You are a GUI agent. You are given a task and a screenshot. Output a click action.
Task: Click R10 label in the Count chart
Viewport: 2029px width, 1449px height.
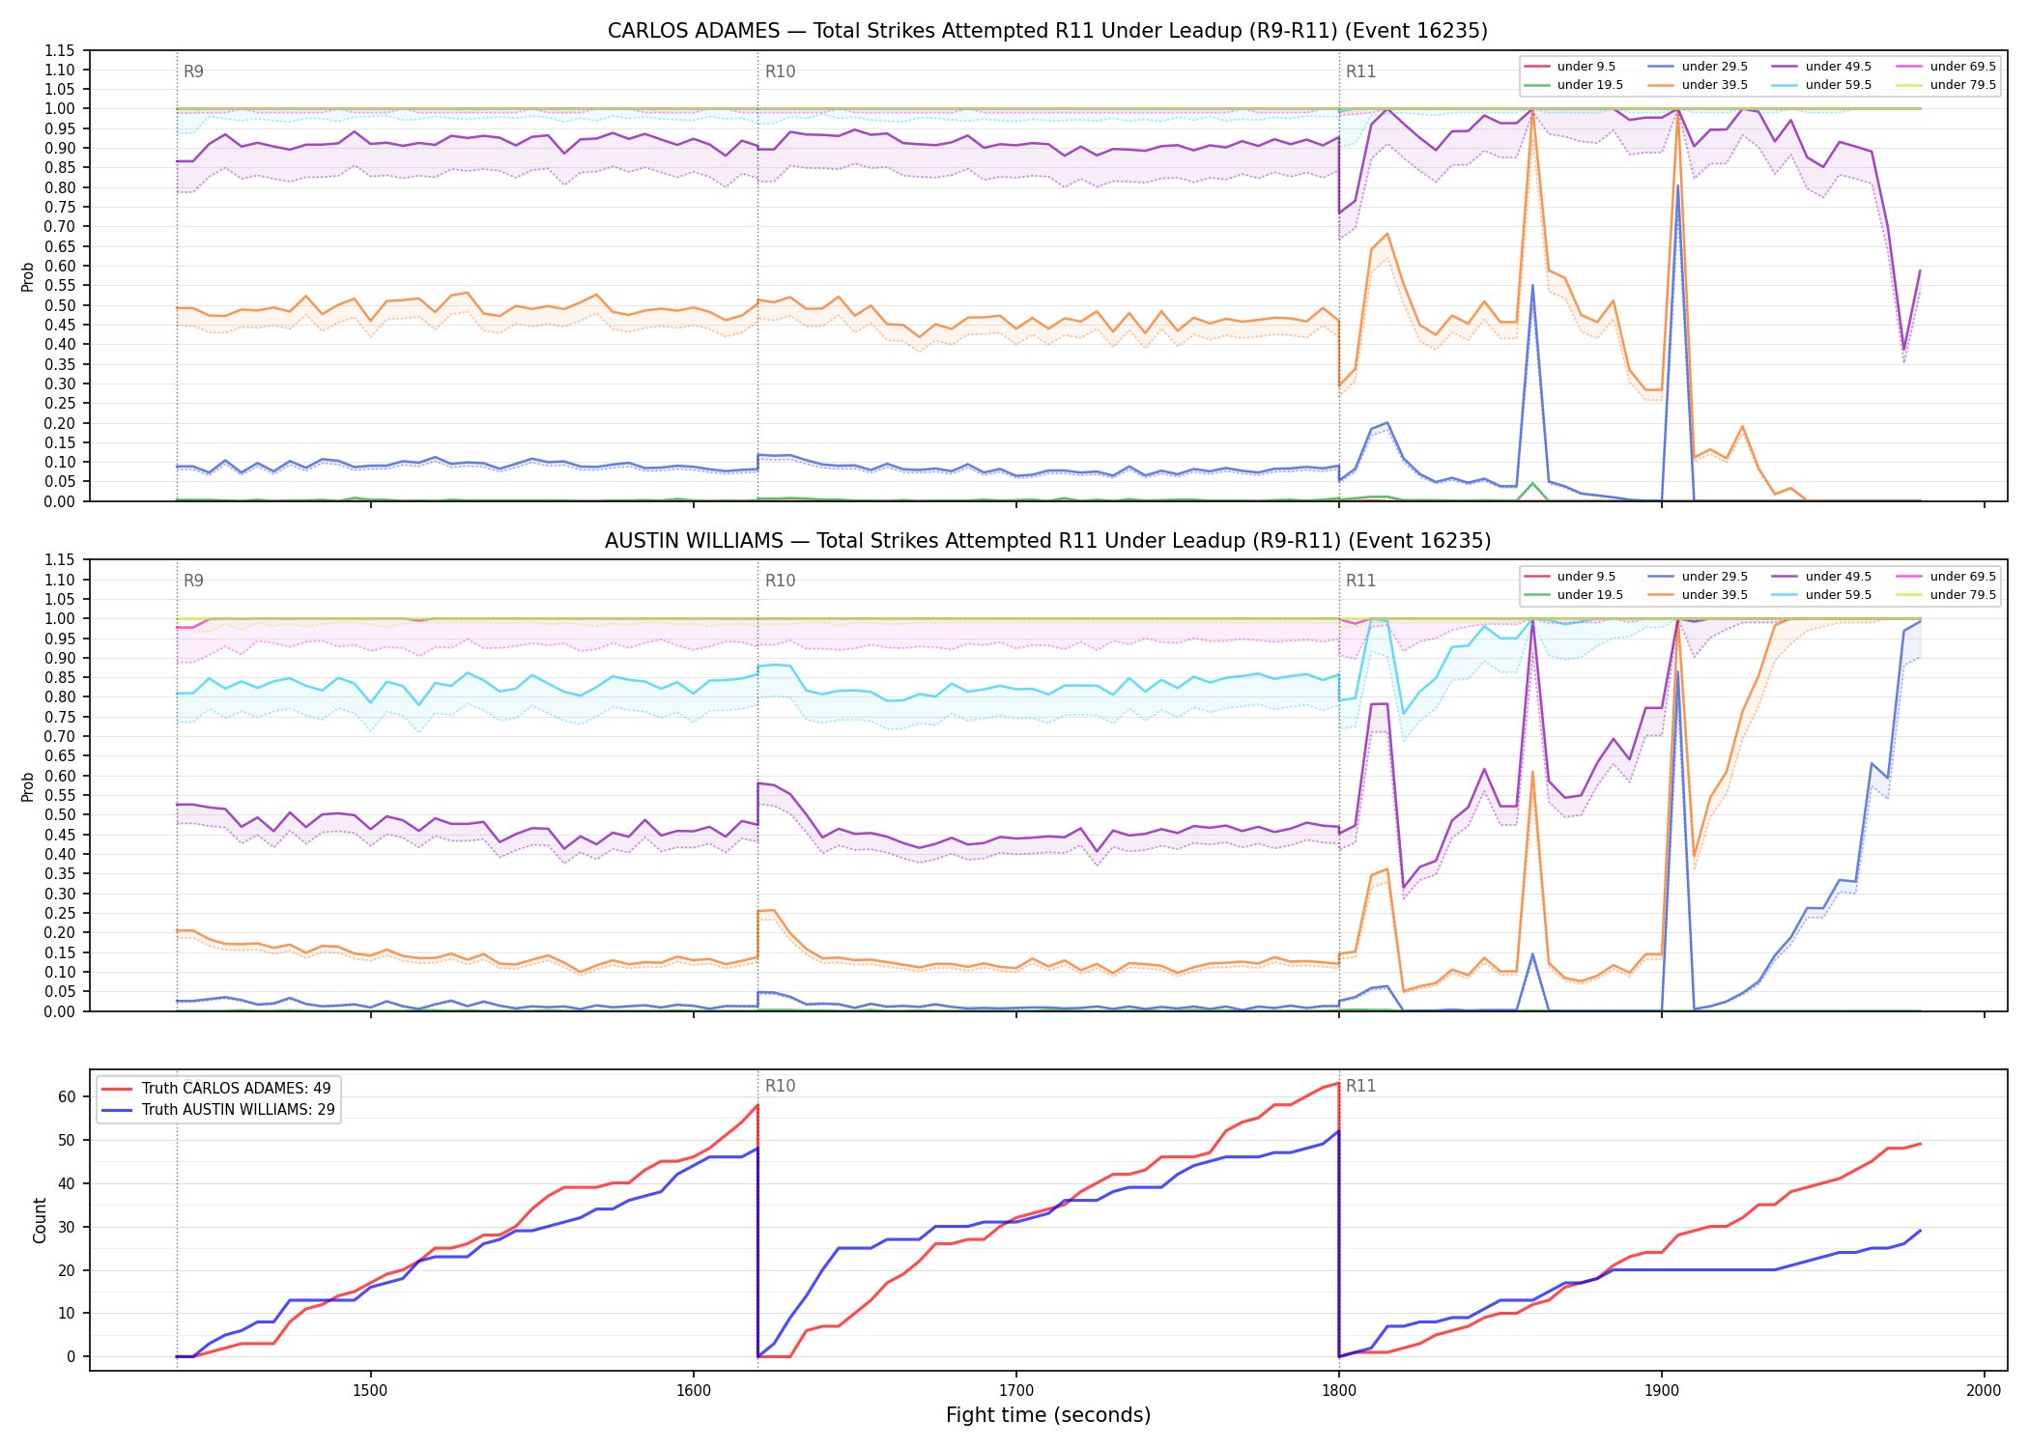(780, 1086)
